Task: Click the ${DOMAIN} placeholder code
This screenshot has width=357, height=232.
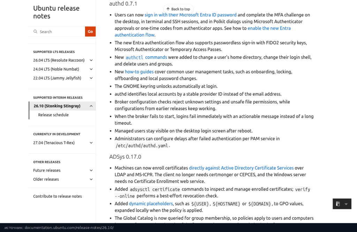Action: point(259,204)
